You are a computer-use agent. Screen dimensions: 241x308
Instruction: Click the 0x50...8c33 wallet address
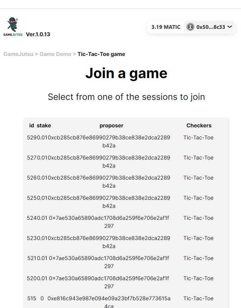pyautogui.click(x=210, y=27)
